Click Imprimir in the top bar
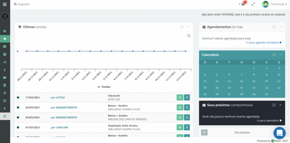The width and height of the screenshot is (290, 143). point(22,4)
